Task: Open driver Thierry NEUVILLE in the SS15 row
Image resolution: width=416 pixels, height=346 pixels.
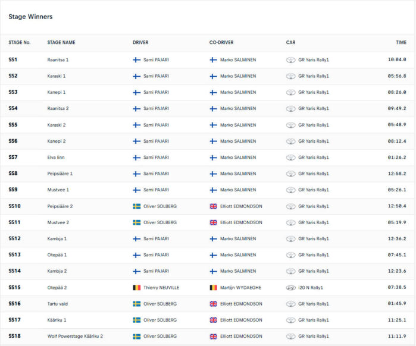Action: pyautogui.click(x=161, y=288)
